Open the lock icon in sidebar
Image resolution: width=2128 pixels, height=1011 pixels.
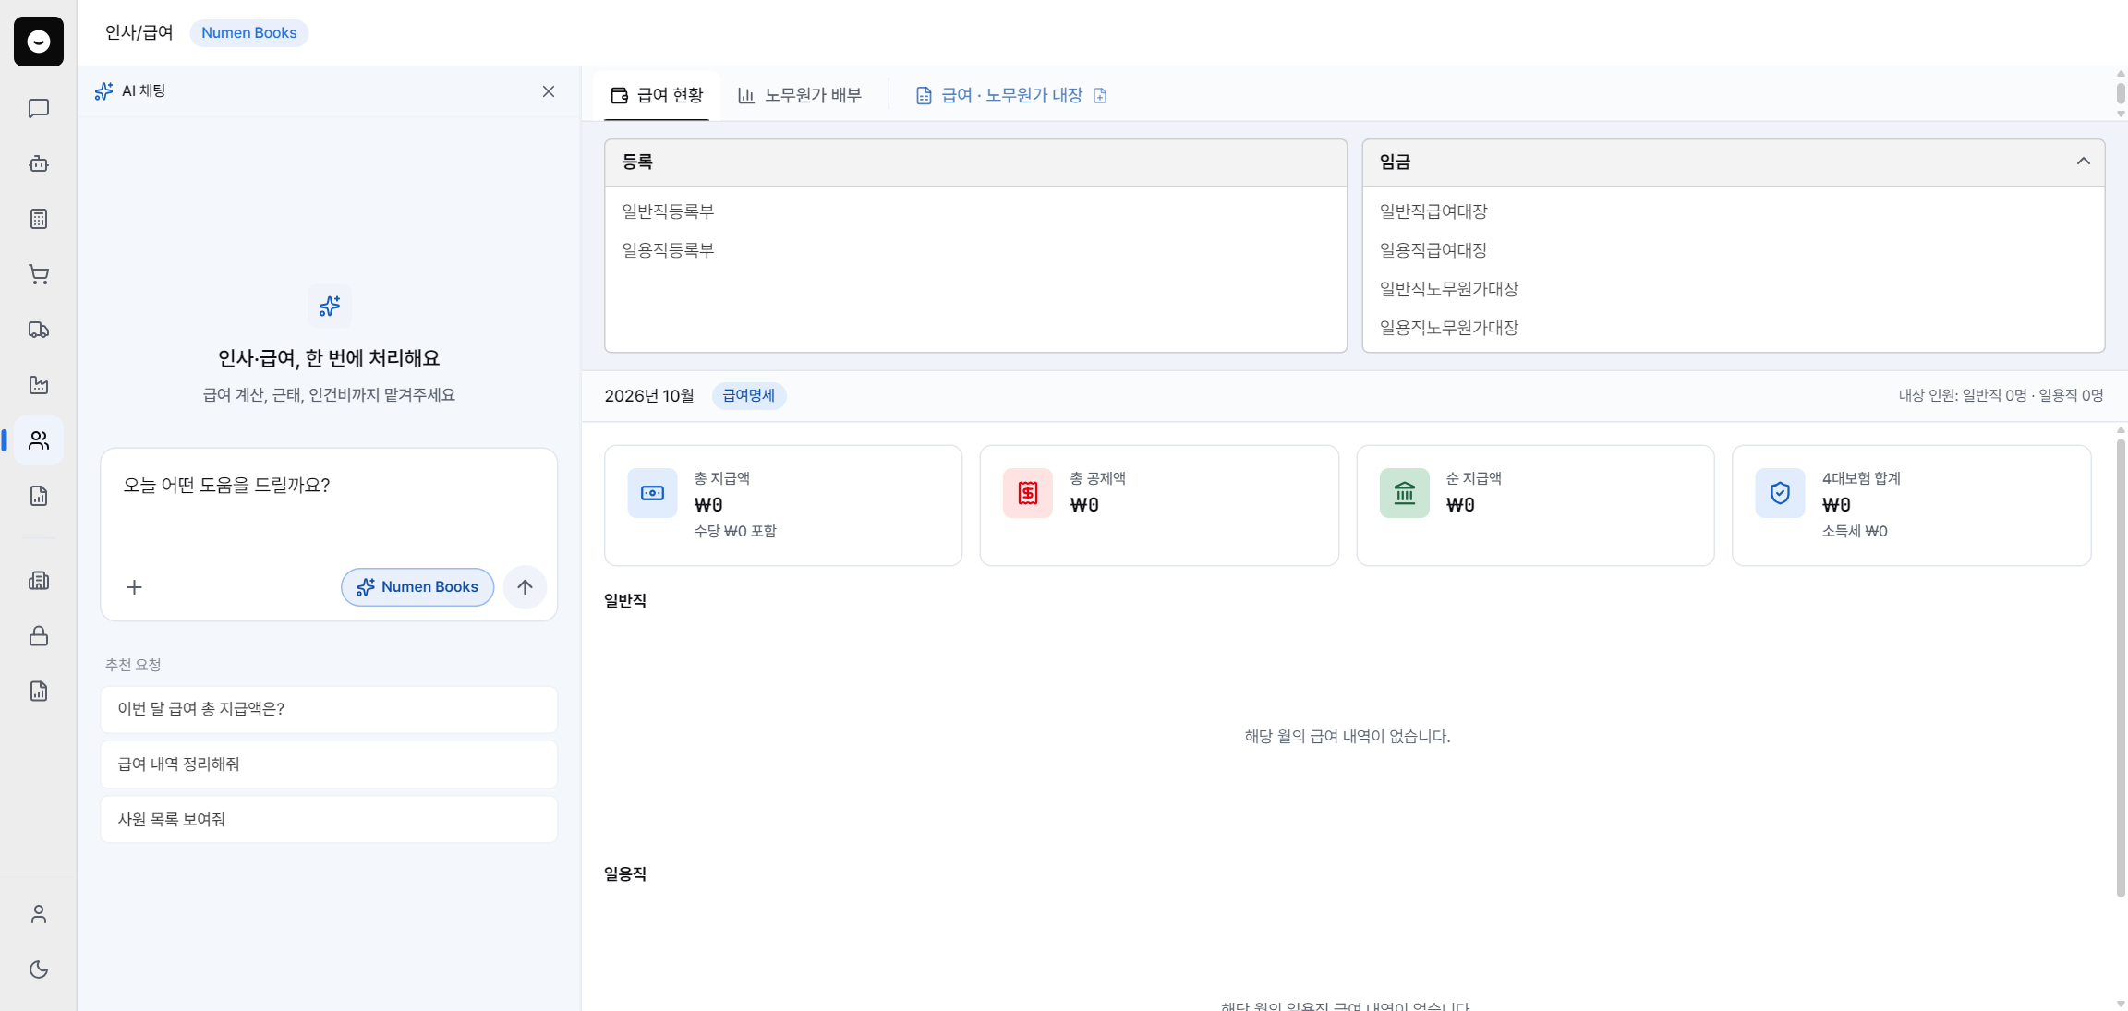tap(39, 636)
